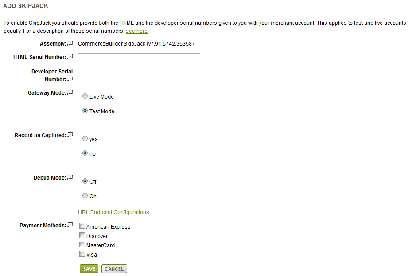Click the Payment Methods help icon
The height and width of the screenshot is (276, 408).
click(x=70, y=225)
